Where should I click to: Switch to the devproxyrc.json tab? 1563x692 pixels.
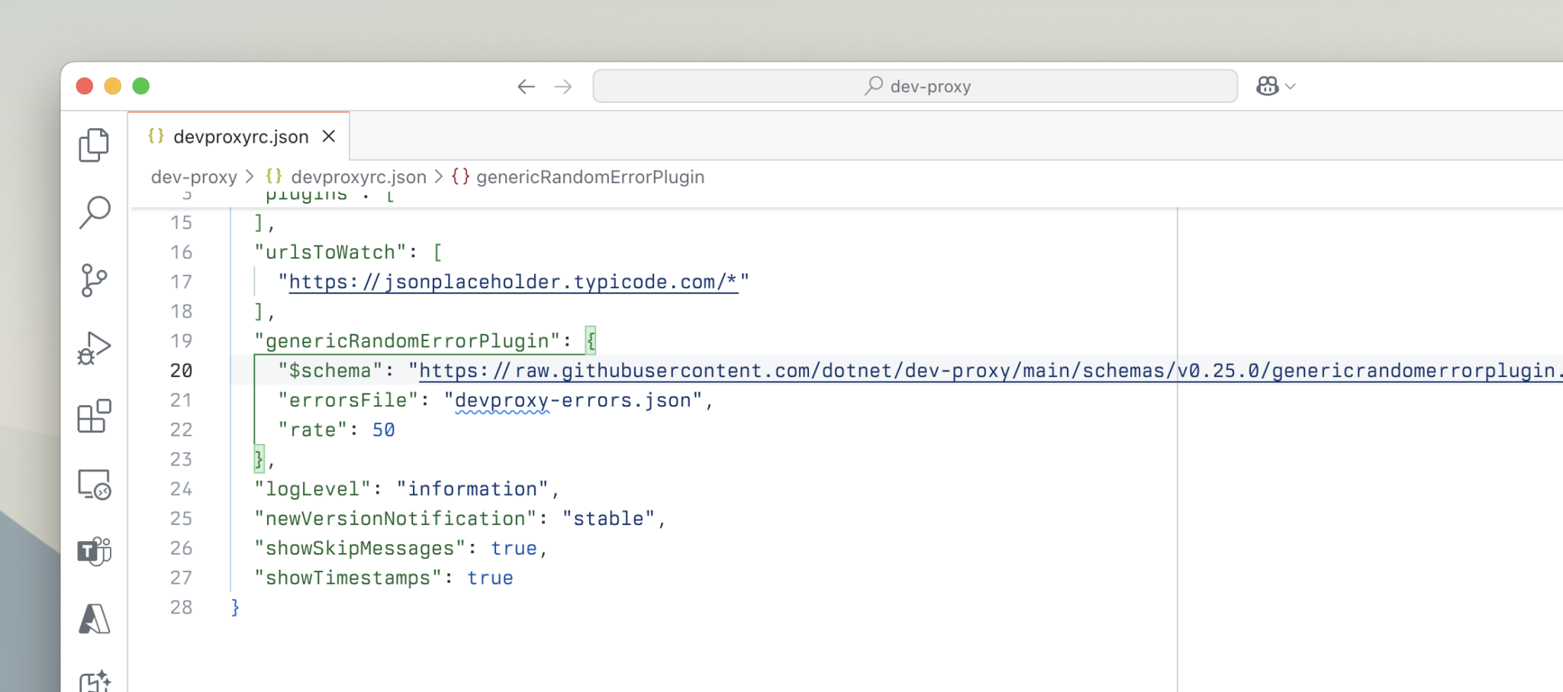click(x=240, y=136)
